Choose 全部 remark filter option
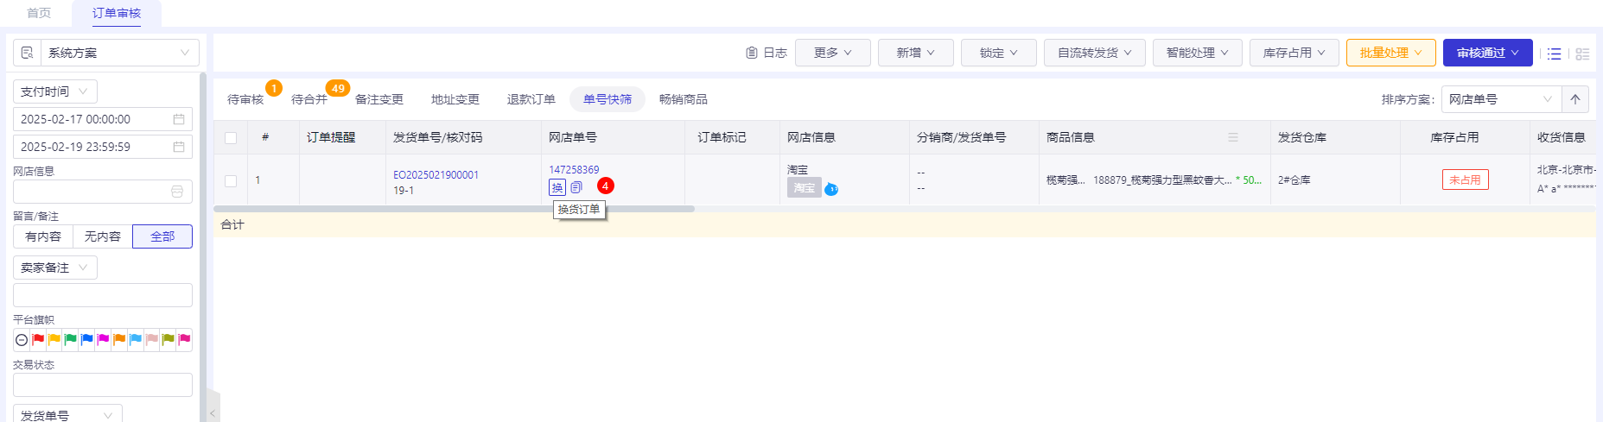Screen dimensions: 1603x422 click(162, 236)
